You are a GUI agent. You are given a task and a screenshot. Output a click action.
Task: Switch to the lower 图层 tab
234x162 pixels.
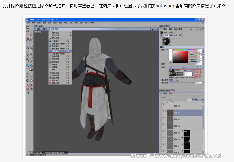(x=172, y=90)
